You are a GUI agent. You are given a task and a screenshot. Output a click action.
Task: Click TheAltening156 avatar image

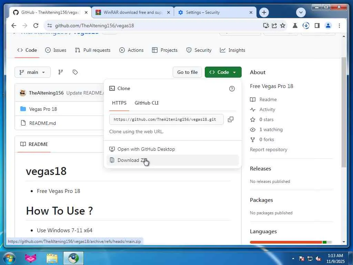23,93
